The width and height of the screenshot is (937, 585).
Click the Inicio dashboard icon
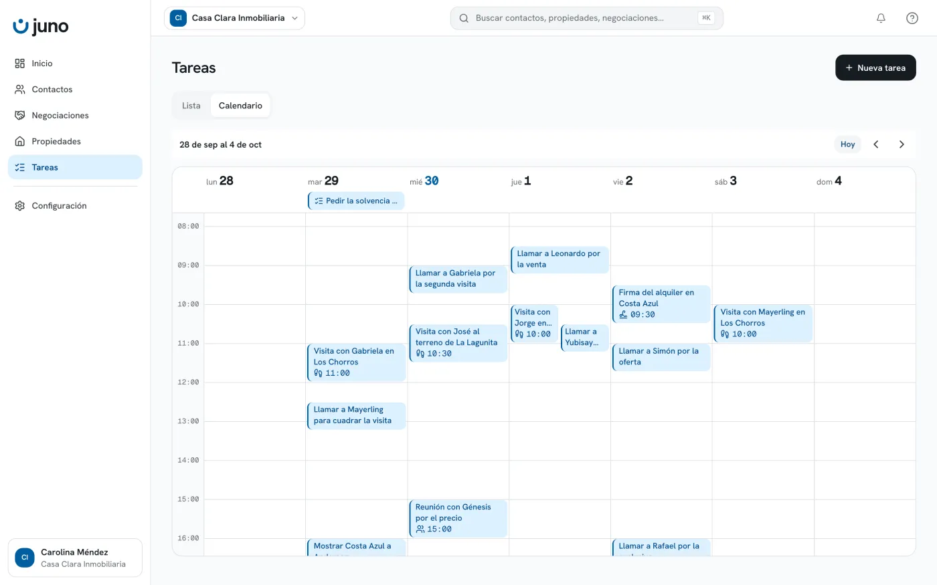(20, 64)
